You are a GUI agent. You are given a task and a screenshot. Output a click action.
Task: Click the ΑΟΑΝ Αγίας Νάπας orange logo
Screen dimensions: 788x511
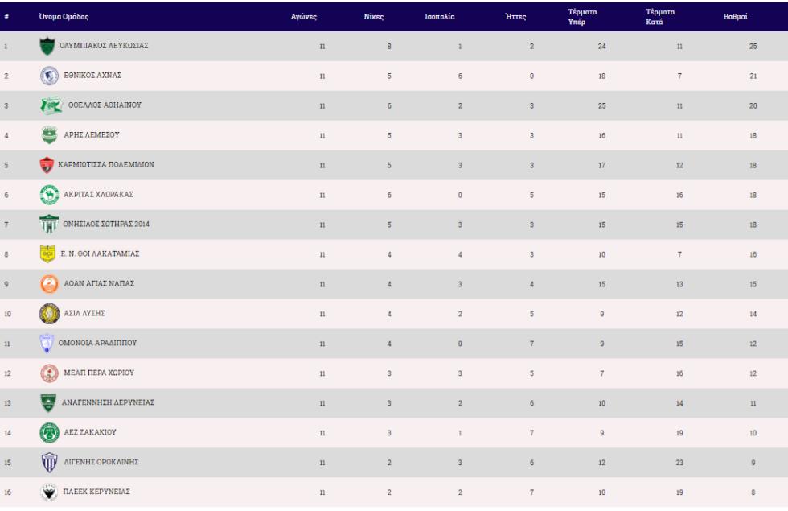[49, 283]
